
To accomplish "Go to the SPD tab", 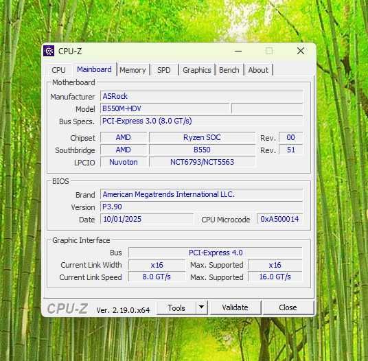I will point(164,70).
